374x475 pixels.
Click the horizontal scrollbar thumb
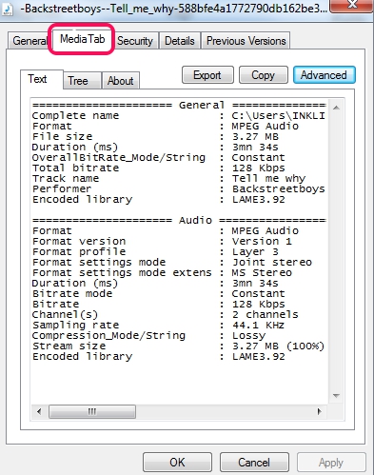pyautogui.click(x=92, y=411)
